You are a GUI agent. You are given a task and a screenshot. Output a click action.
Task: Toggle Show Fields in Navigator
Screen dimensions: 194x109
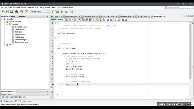pyautogui.click(x=7, y=97)
